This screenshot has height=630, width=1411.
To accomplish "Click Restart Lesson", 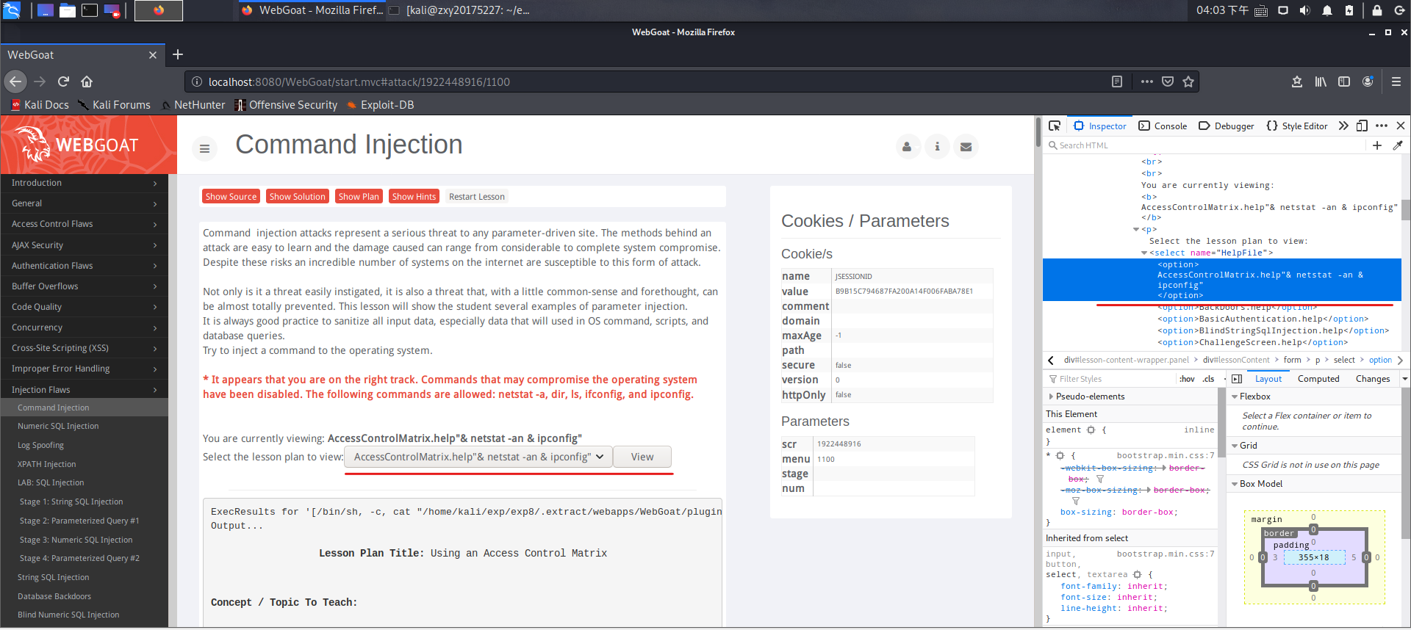I will point(477,197).
